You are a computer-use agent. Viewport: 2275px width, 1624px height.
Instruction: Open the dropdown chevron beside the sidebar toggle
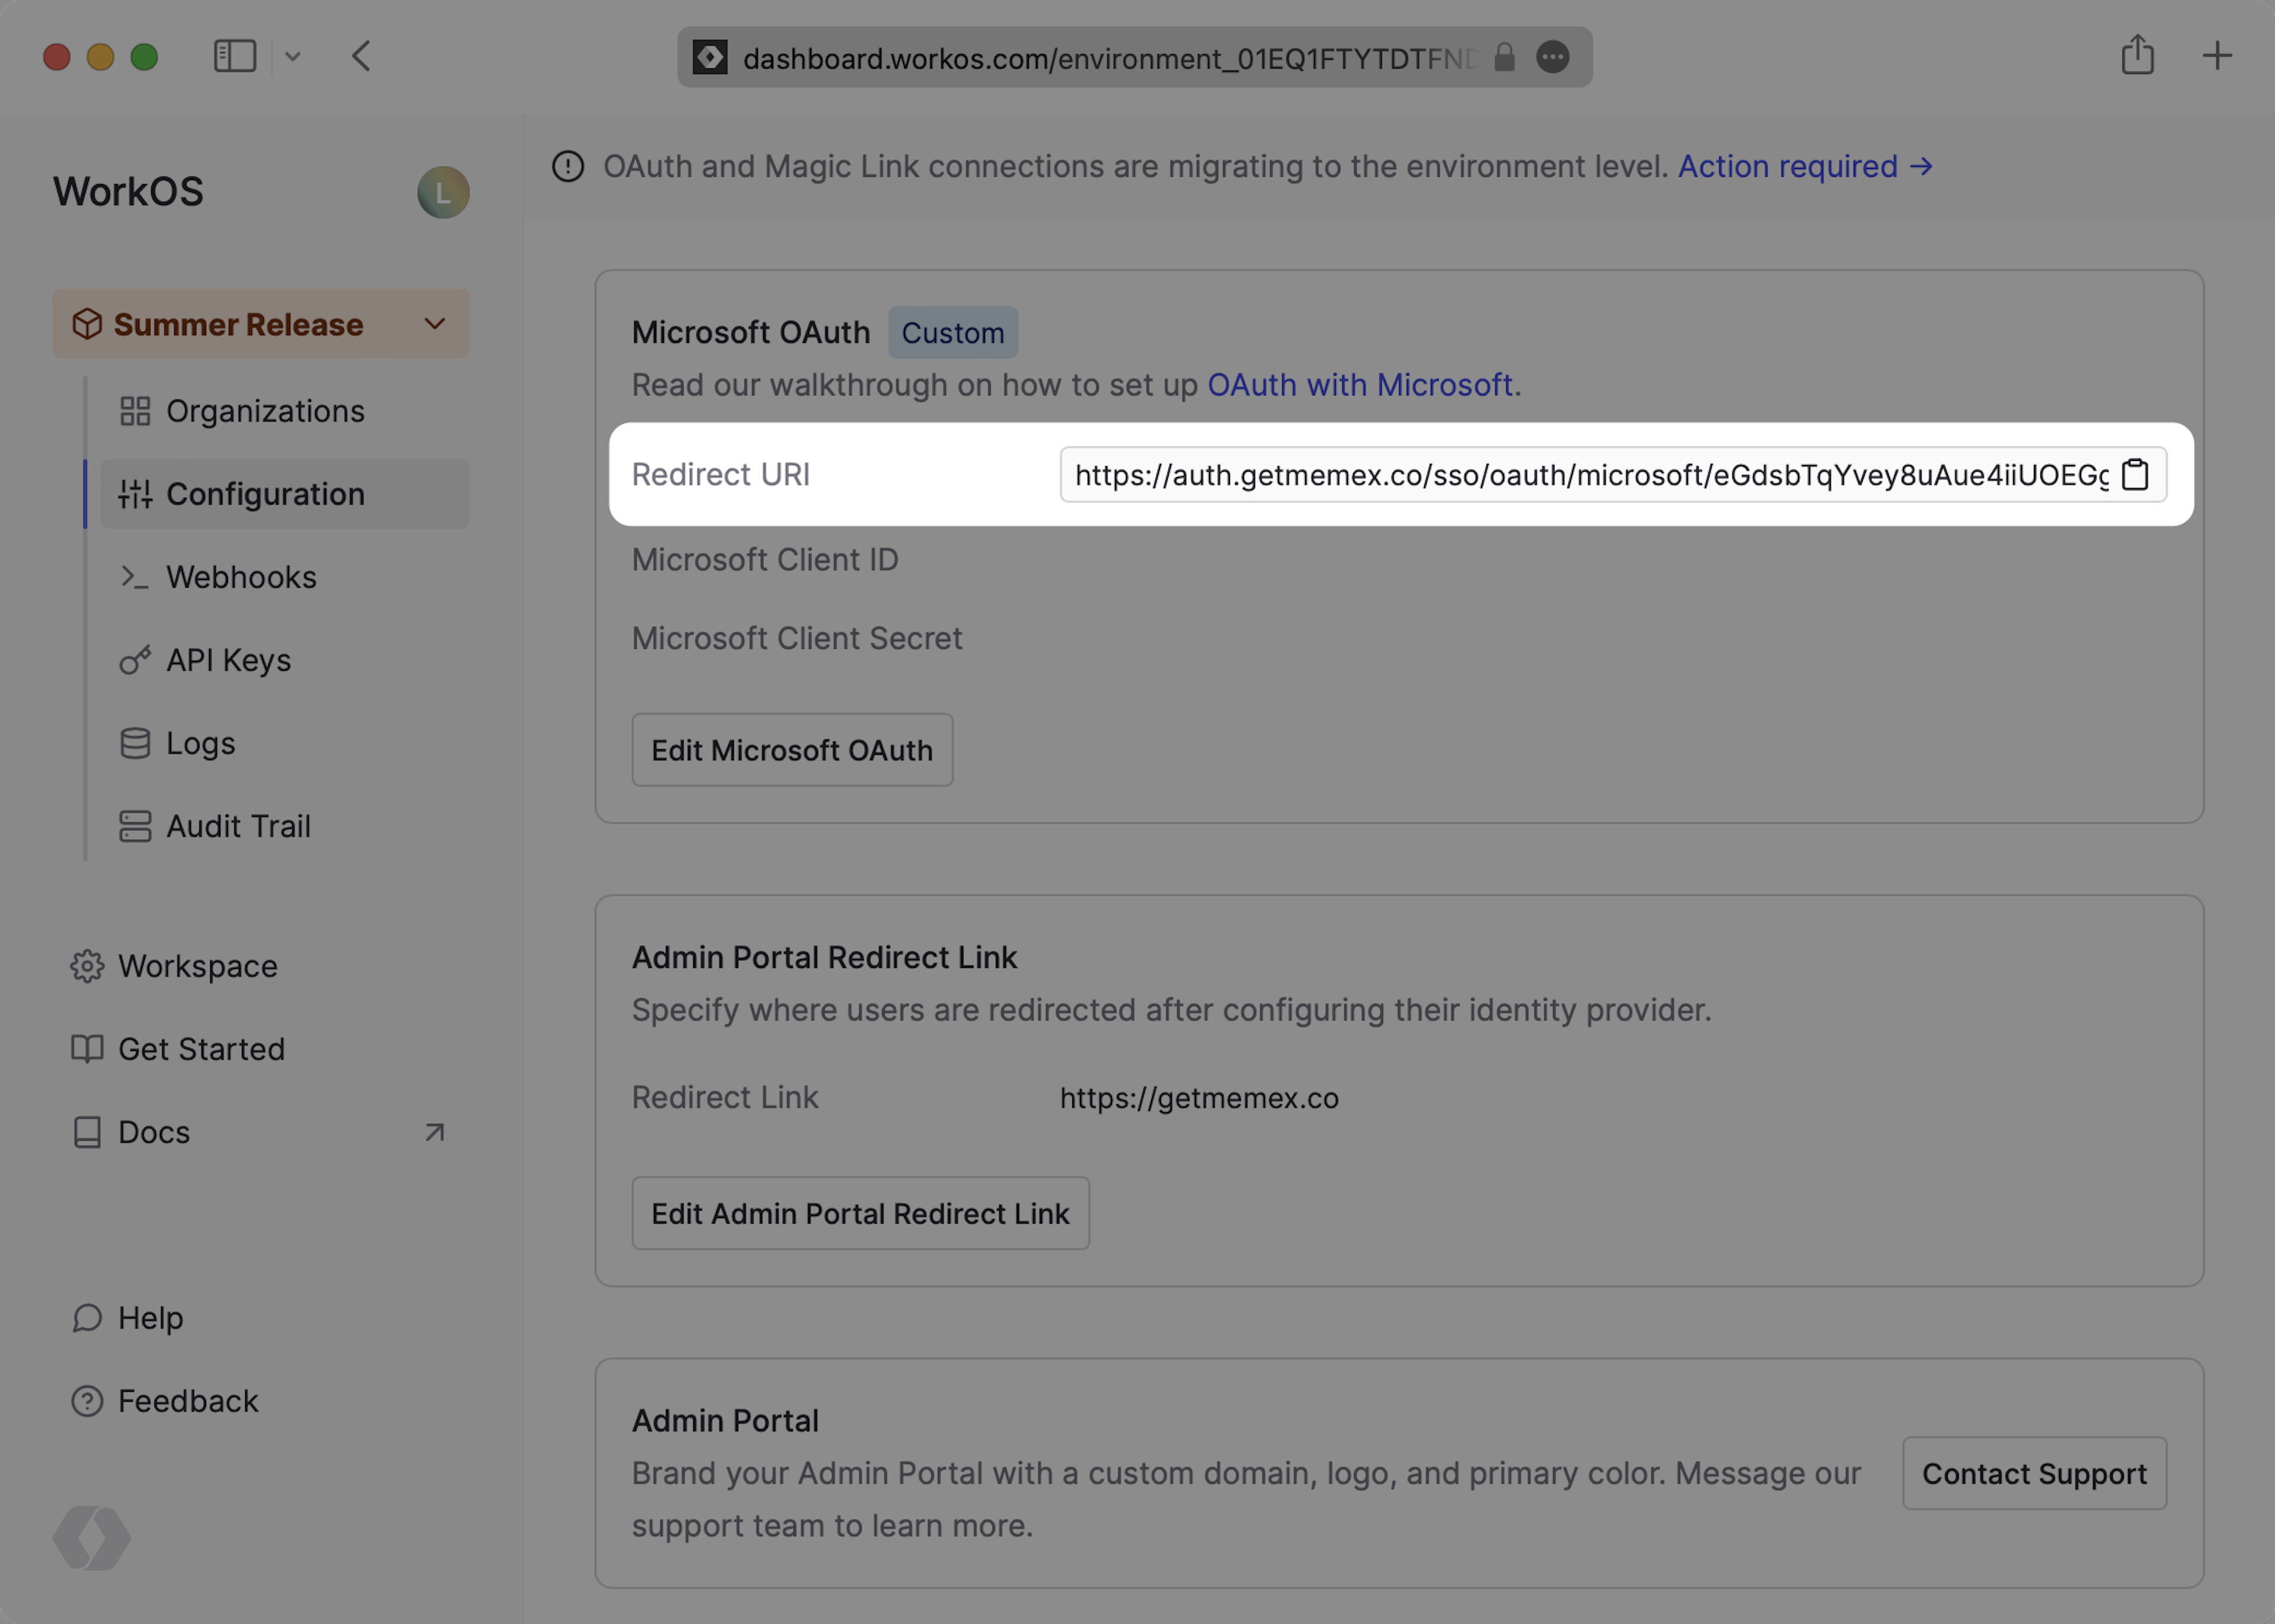[x=292, y=56]
